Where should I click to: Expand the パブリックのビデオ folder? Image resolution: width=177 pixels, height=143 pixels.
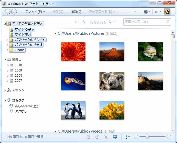coord(8,45)
